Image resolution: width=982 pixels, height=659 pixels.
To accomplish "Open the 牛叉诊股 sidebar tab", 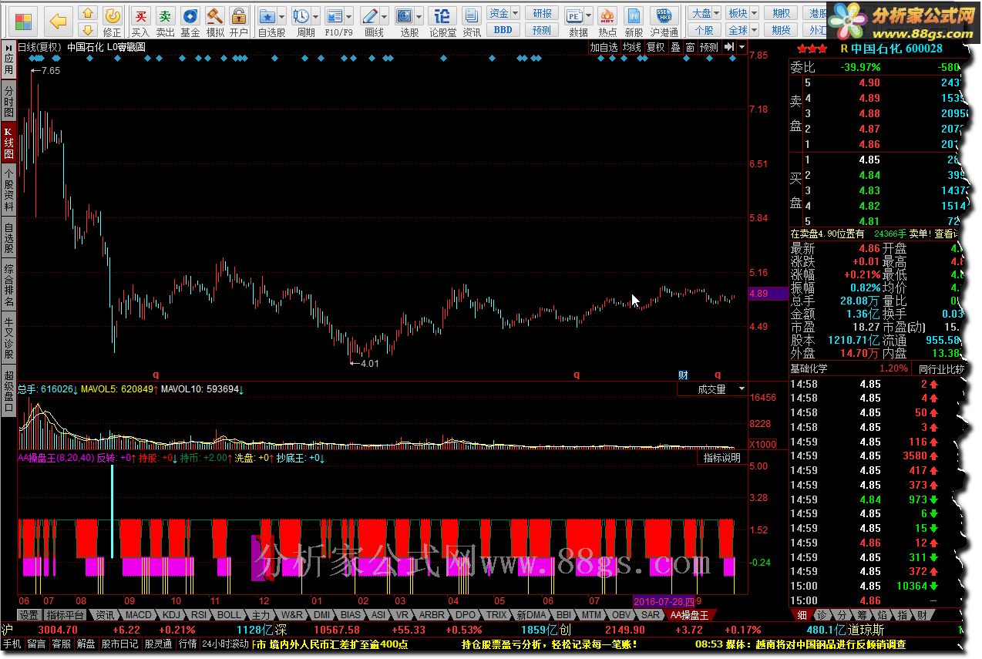I will point(8,338).
